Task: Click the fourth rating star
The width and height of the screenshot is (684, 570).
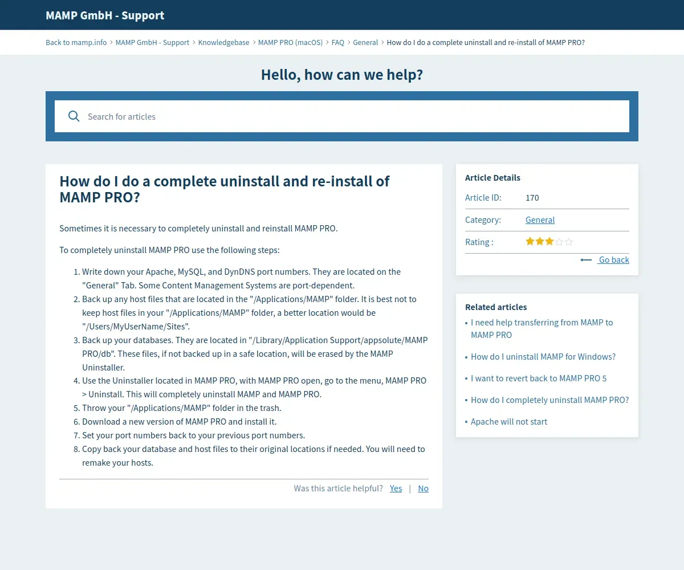Action: pyautogui.click(x=559, y=242)
